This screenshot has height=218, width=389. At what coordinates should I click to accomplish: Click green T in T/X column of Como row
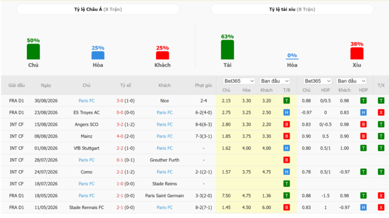coord(381,172)
